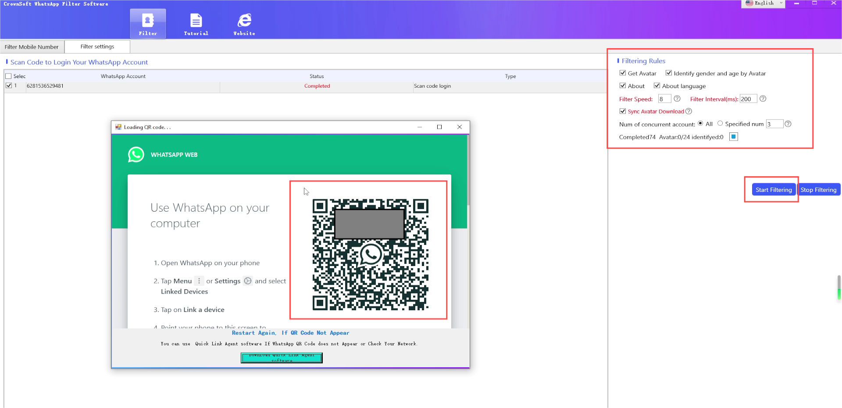Toggle the About checkbox
Screen dimensions: 842x408
pos(623,86)
